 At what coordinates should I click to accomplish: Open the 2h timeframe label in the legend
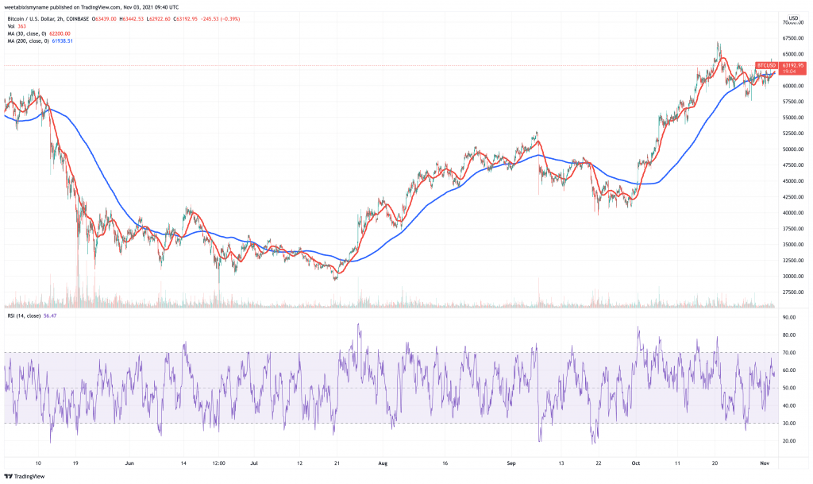(x=60, y=19)
